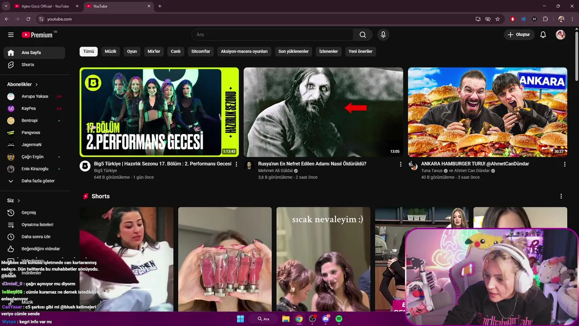
Task: Open Beğendiğim videolar liked list
Action: point(34,249)
